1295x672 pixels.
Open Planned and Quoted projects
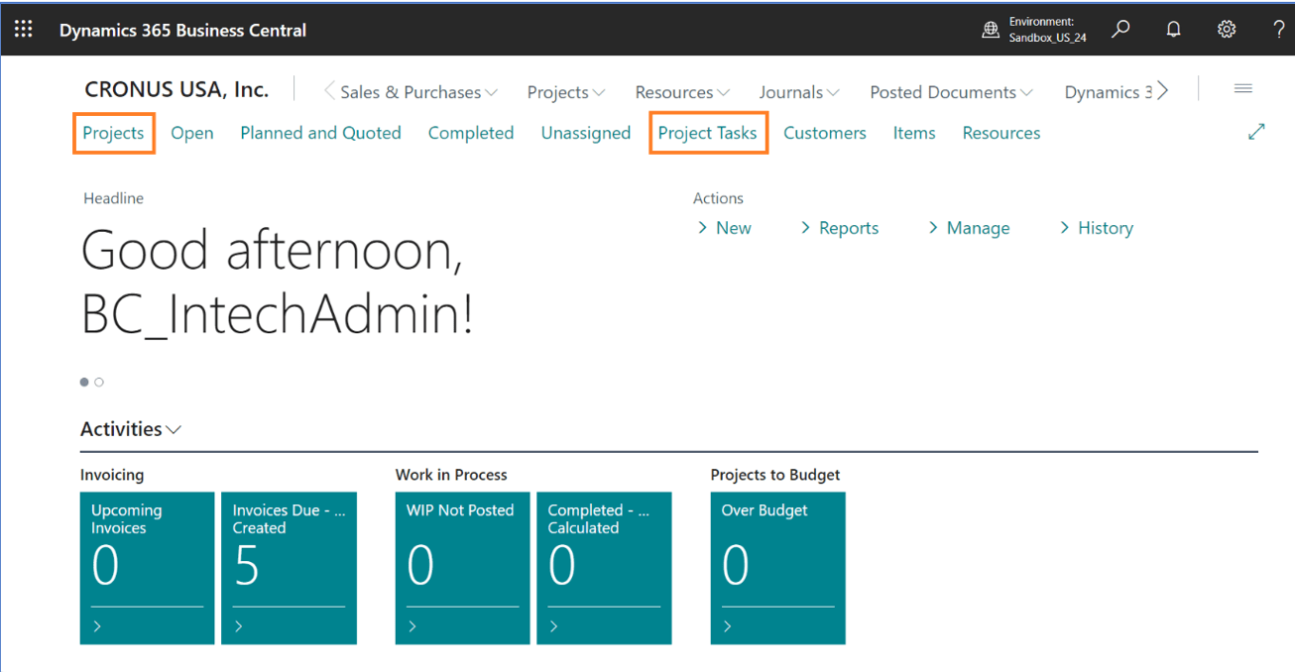(x=320, y=133)
